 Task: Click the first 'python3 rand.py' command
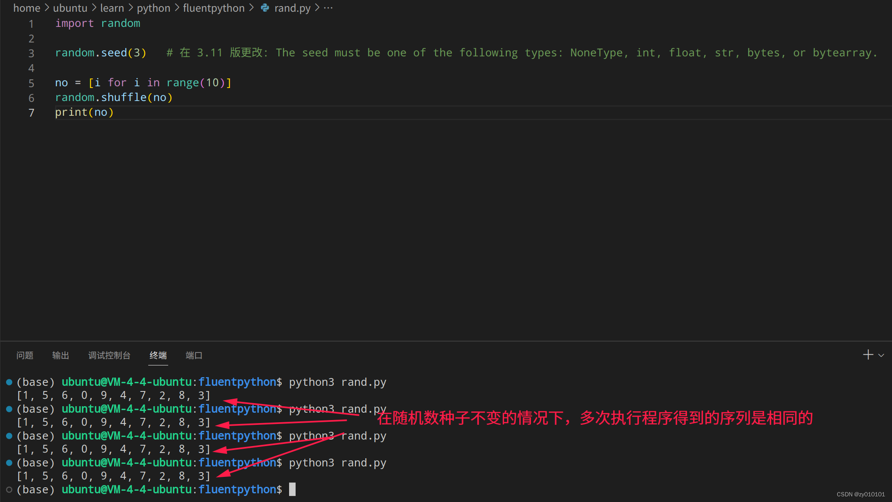(338, 382)
